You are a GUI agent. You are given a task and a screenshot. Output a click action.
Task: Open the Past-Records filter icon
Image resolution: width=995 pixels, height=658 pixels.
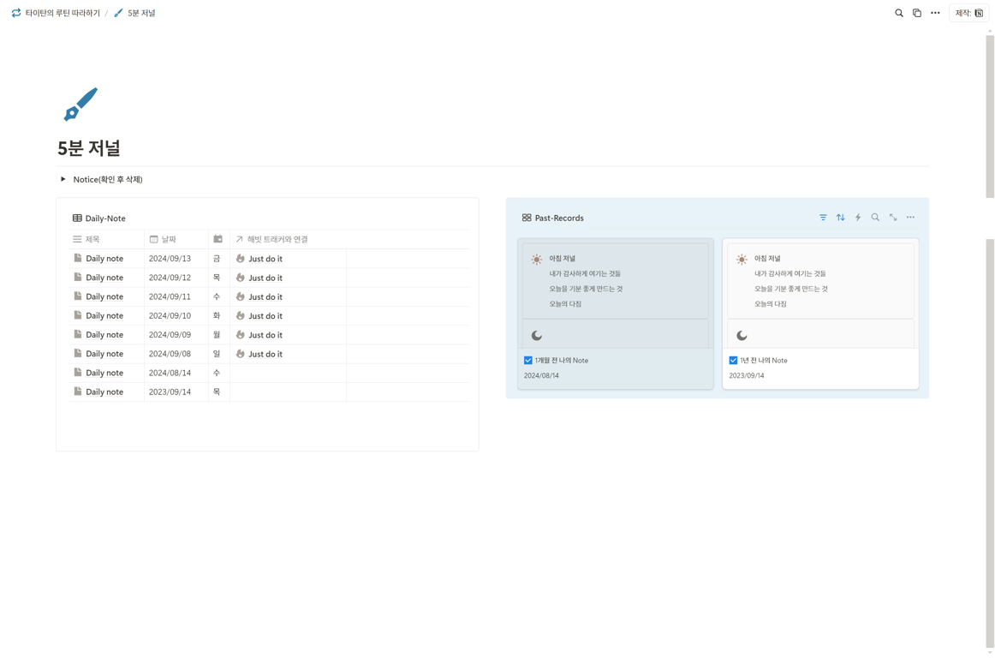[823, 218]
